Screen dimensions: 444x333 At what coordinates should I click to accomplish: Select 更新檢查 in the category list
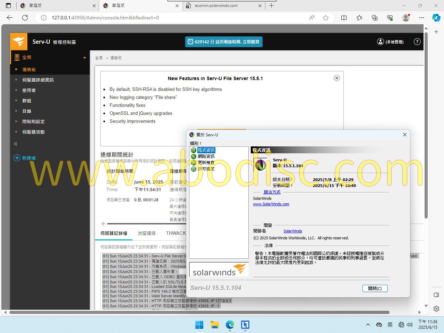pos(206,163)
